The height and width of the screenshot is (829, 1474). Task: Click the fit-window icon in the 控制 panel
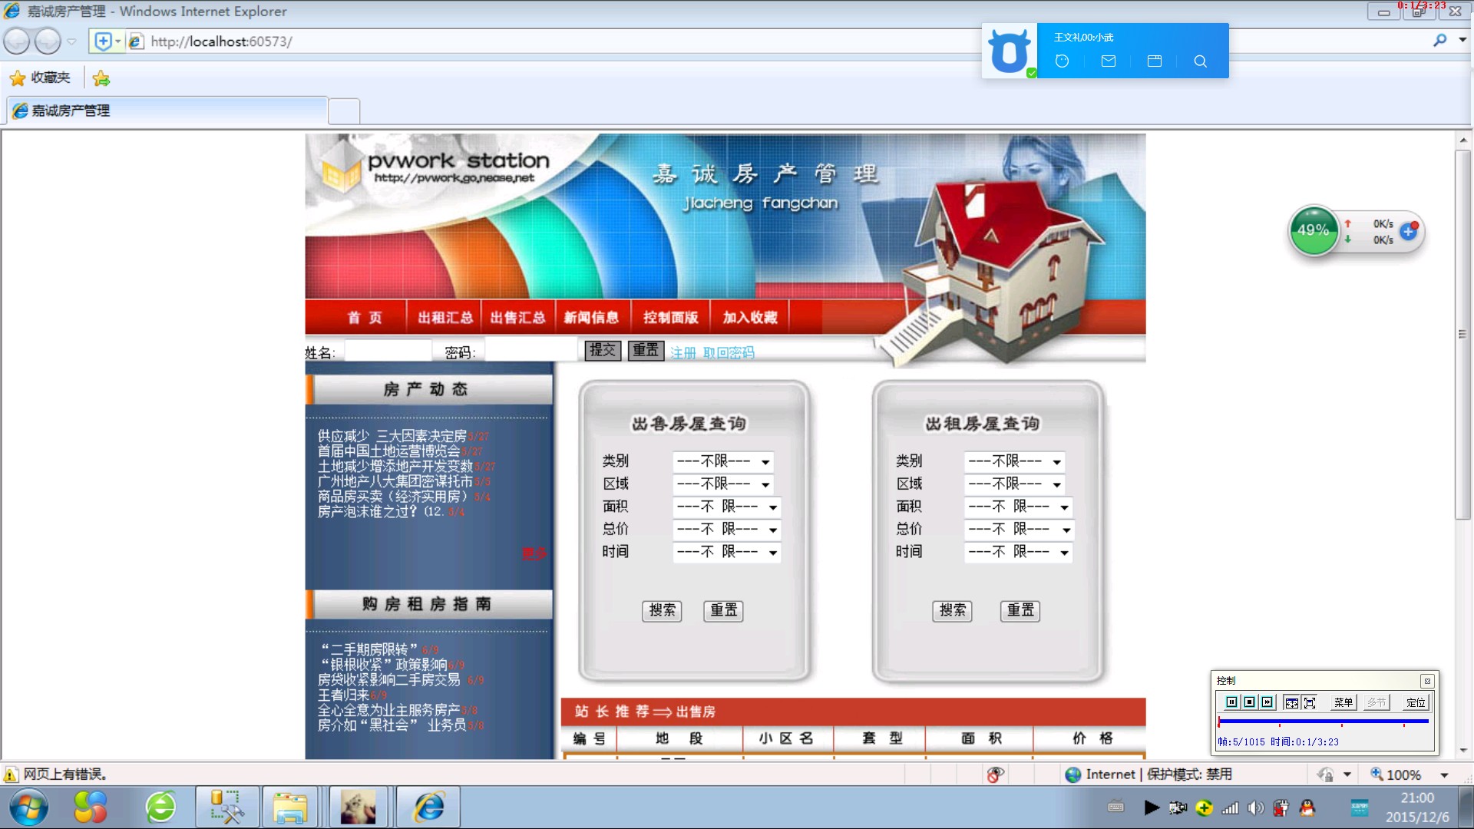(x=1291, y=702)
